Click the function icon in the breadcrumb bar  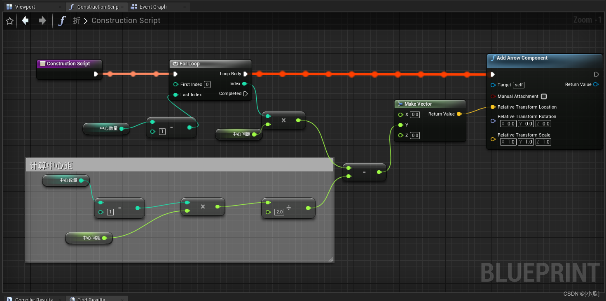coord(61,20)
